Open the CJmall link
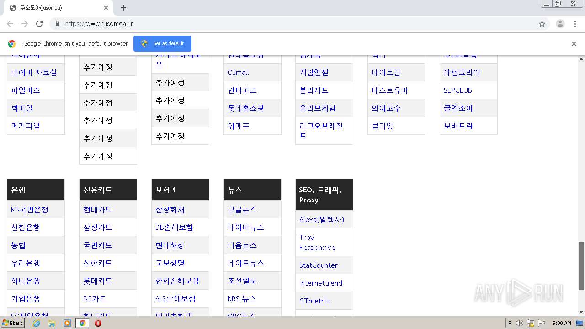 point(238,73)
